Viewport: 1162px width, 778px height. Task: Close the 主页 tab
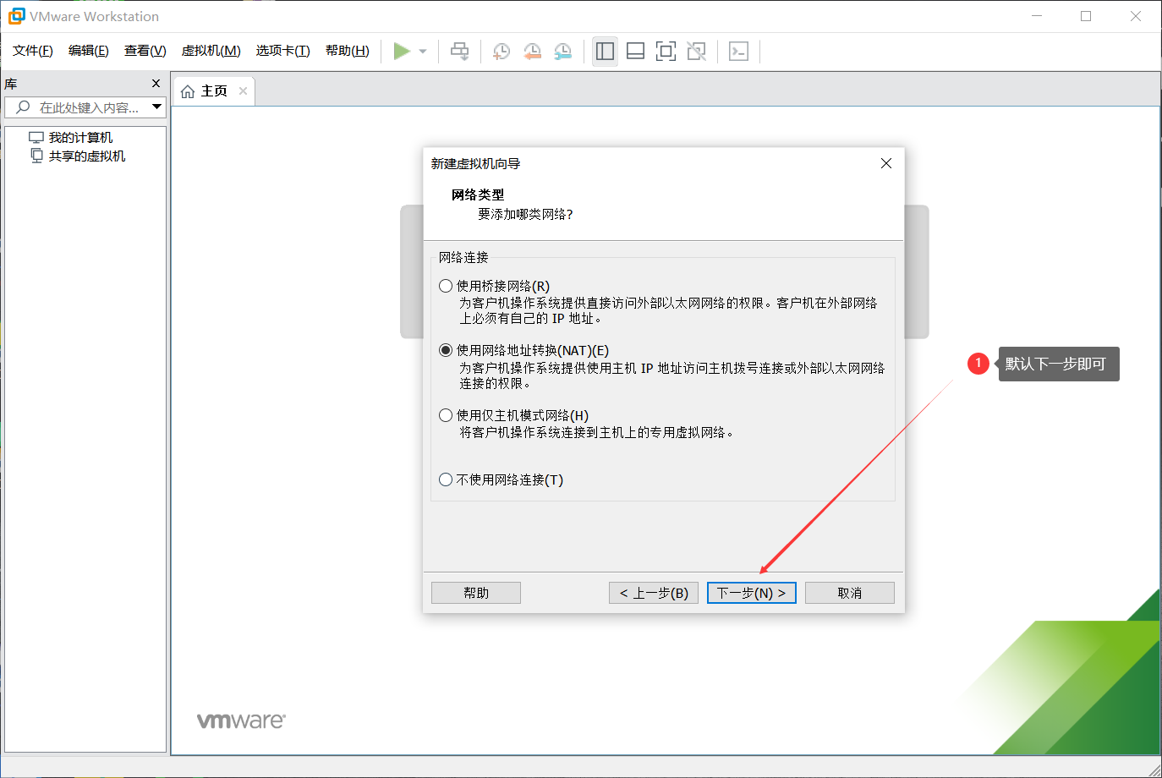[244, 90]
